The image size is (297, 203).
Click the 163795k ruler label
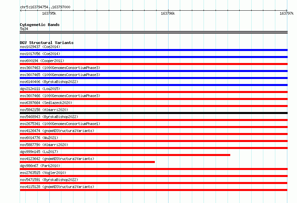[x=49, y=13]
